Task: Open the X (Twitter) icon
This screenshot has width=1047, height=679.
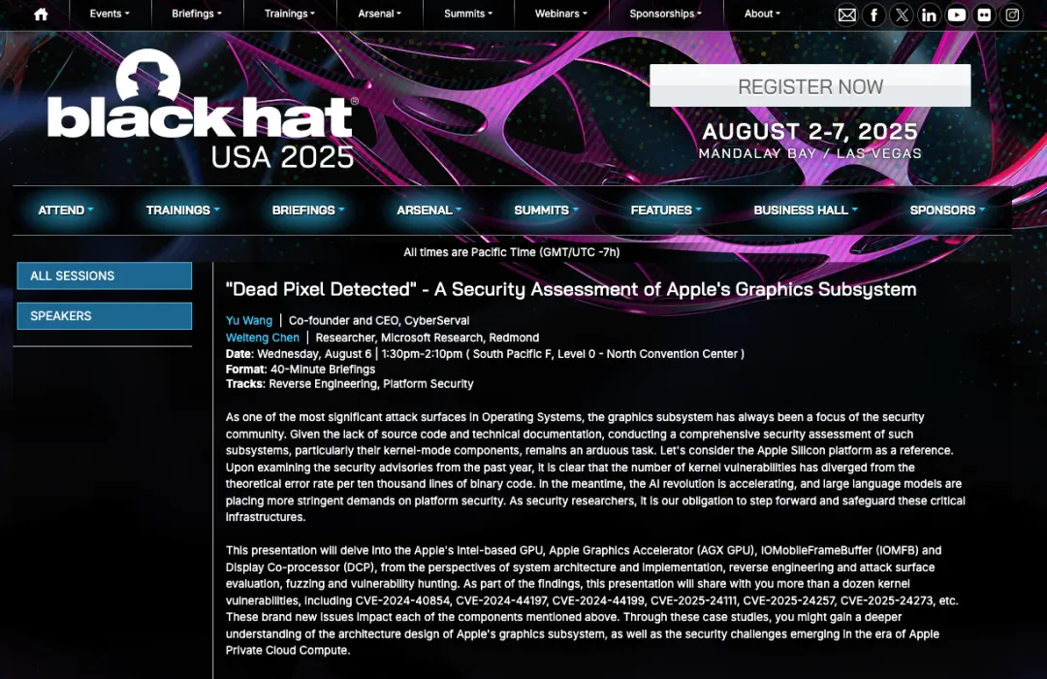Action: (x=902, y=15)
